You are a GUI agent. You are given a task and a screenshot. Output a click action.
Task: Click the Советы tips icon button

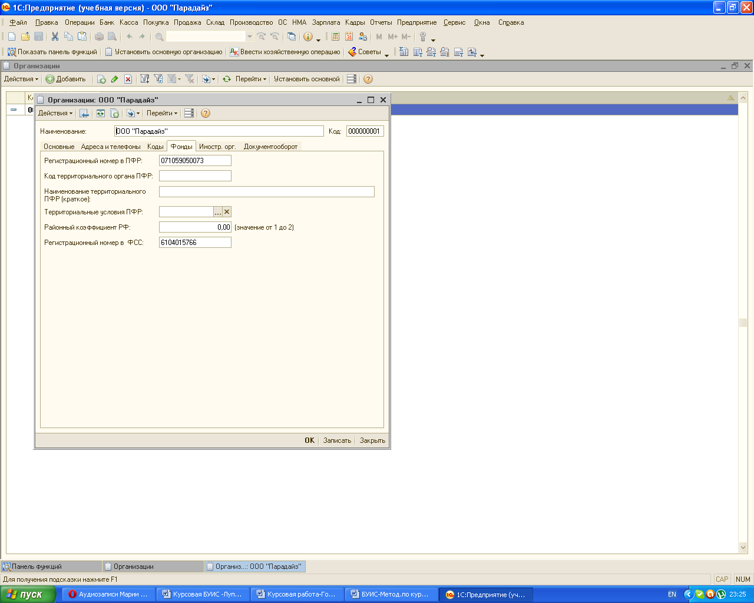tap(365, 52)
